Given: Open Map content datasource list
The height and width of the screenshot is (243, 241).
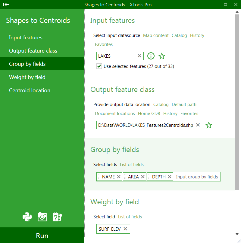Looking at the screenshot, I should 156,35.
